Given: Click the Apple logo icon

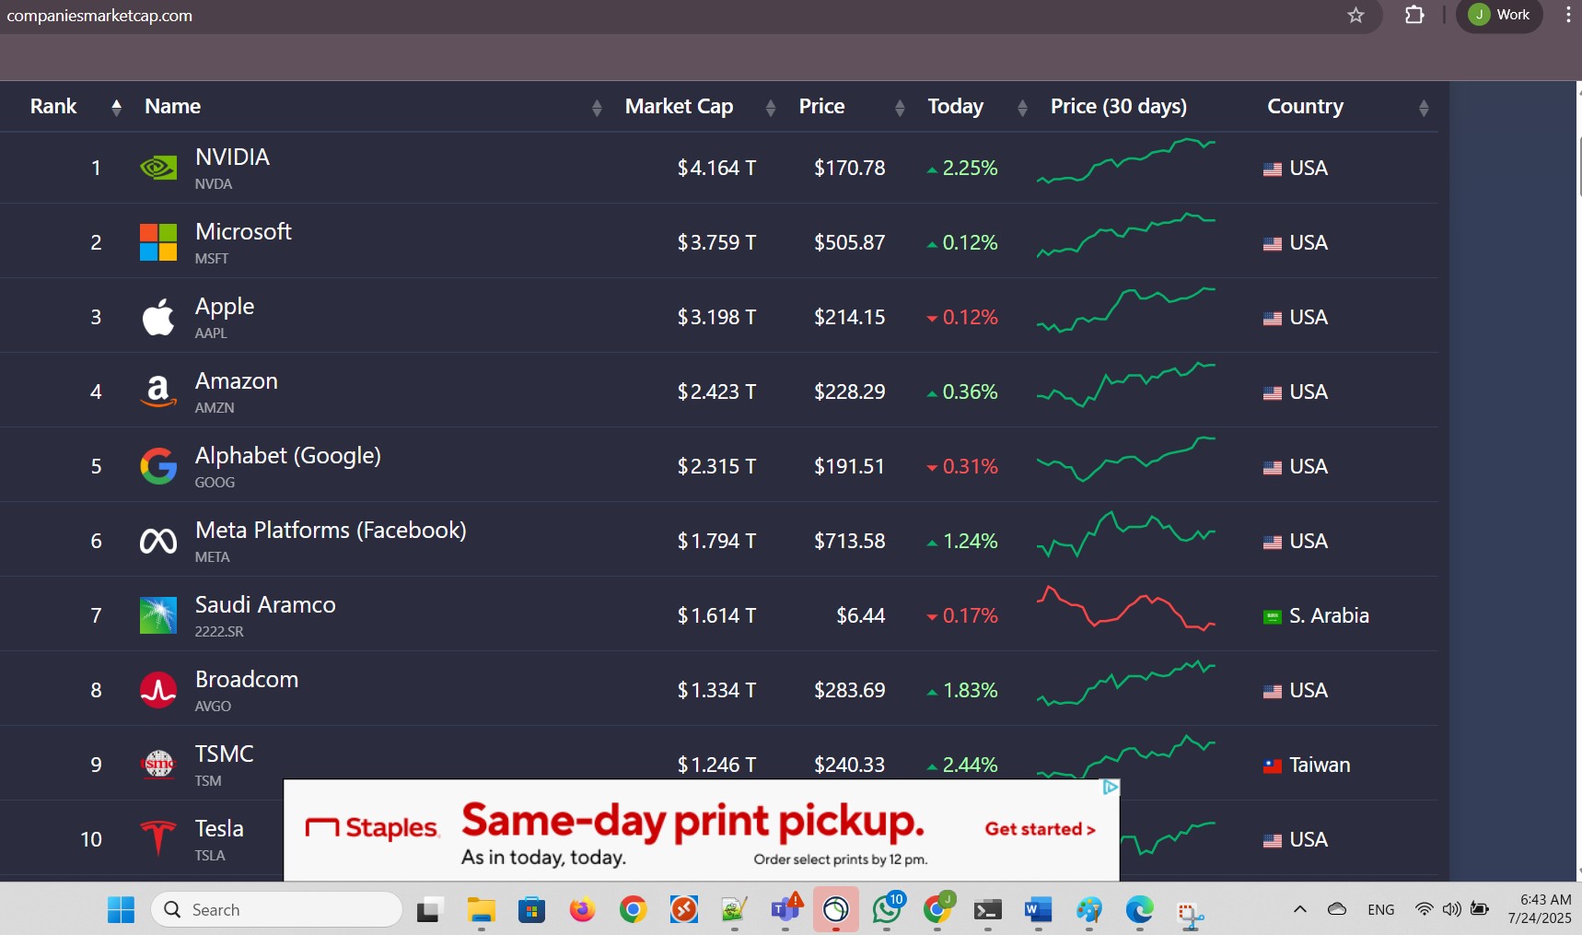Looking at the screenshot, I should [x=158, y=317].
